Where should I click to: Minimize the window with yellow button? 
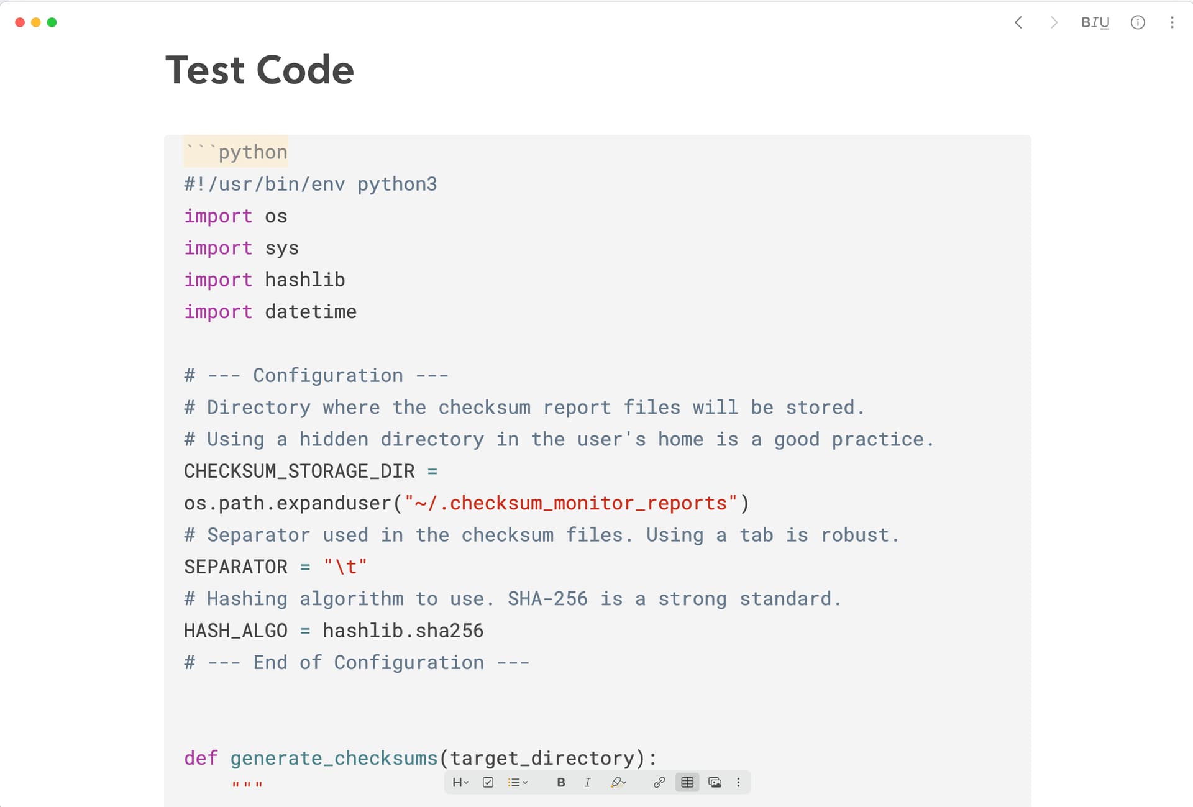[36, 22]
